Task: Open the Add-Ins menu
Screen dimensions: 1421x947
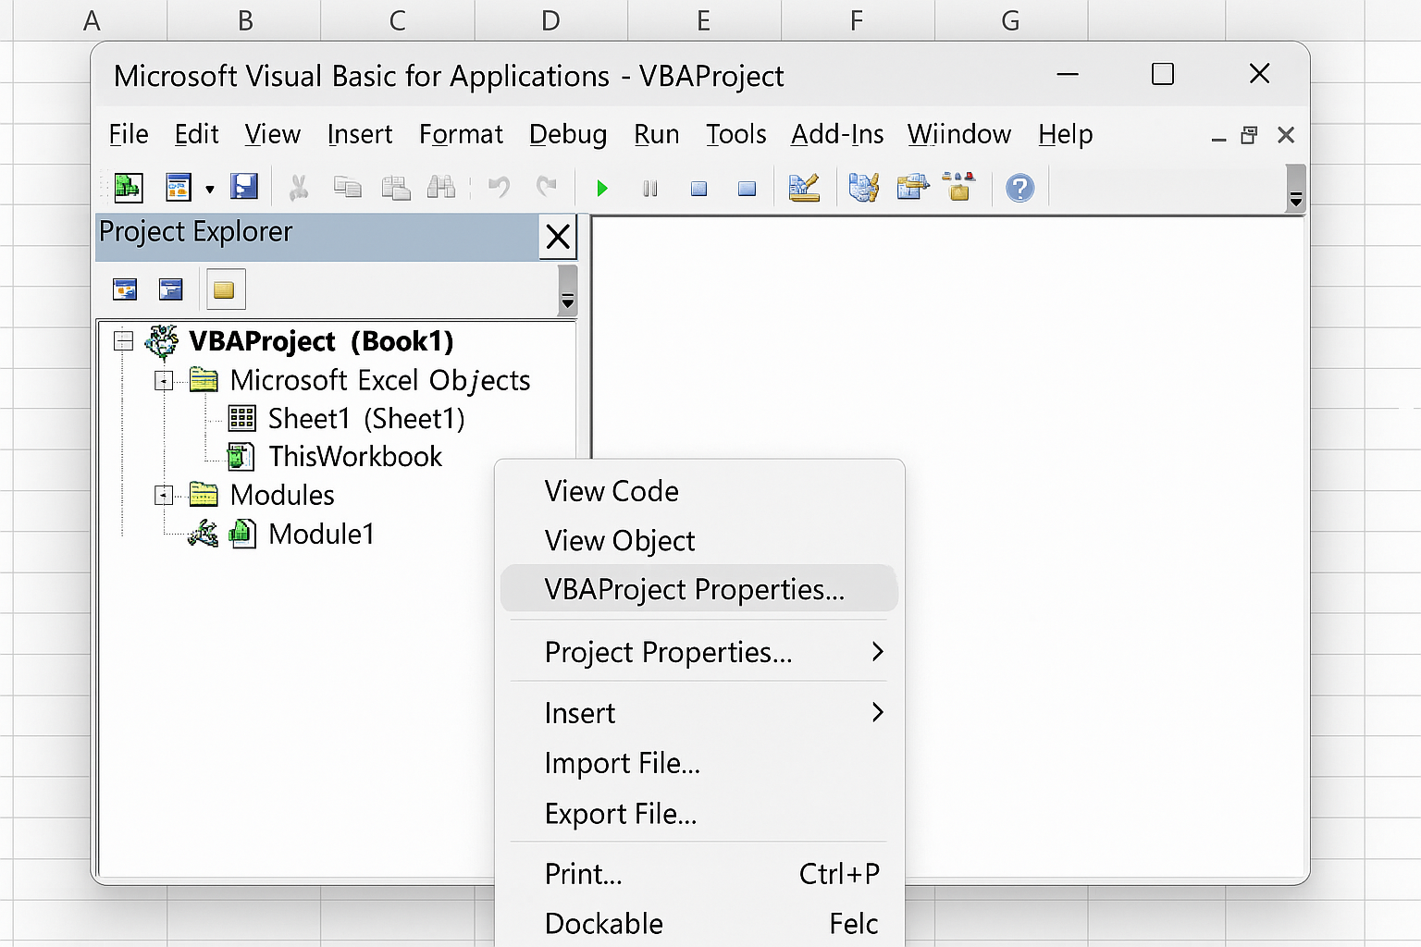Action: 837,134
